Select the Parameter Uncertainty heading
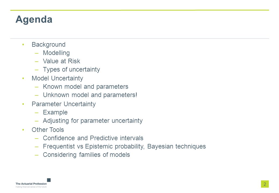The width and height of the screenshot is (279, 193). pyautogui.click(x=64, y=104)
